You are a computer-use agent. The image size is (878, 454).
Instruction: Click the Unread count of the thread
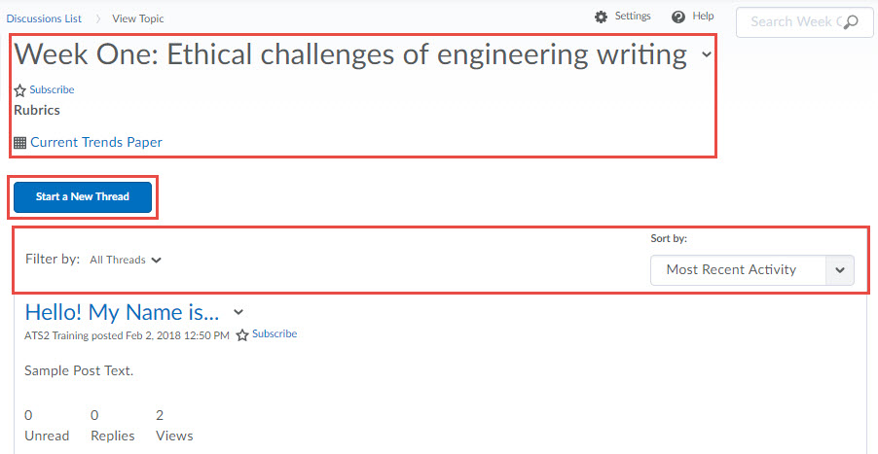click(x=28, y=415)
